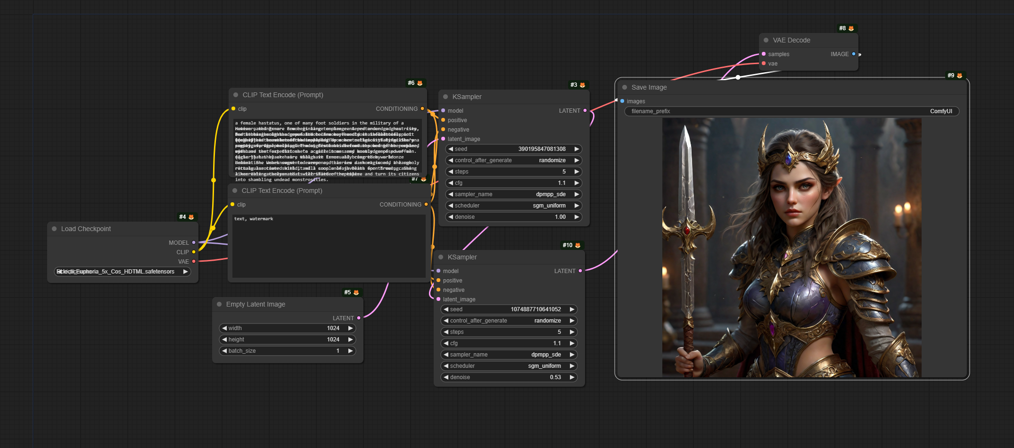Increase steps with right arrow in KSampler #3
The height and width of the screenshot is (448, 1014).
pos(577,172)
